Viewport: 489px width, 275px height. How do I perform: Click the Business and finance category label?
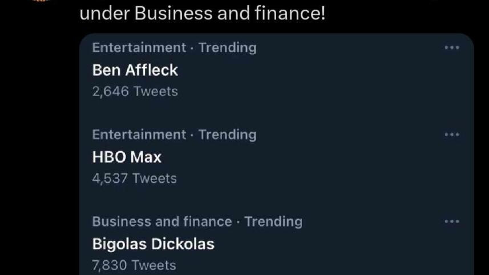[162, 221]
